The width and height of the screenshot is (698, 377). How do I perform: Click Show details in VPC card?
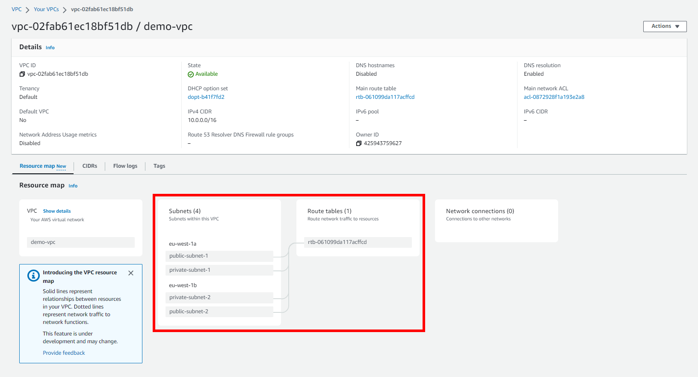pyautogui.click(x=57, y=211)
